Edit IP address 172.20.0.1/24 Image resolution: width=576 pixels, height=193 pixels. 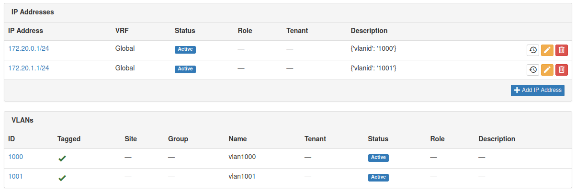point(547,50)
